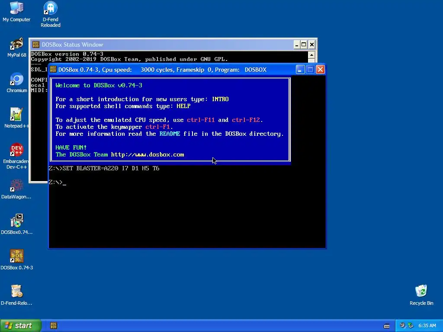Click the 6:35 AM clock

coord(427,326)
